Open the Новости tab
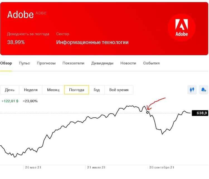This screenshot has height=179, width=209. point(128,63)
